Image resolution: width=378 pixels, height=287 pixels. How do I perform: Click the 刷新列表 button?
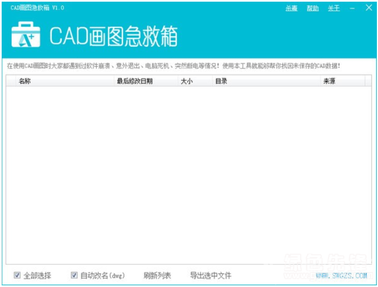[x=157, y=275]
